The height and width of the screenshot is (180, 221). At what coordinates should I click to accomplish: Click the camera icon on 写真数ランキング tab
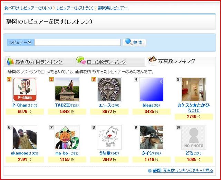tap(152, 61)
